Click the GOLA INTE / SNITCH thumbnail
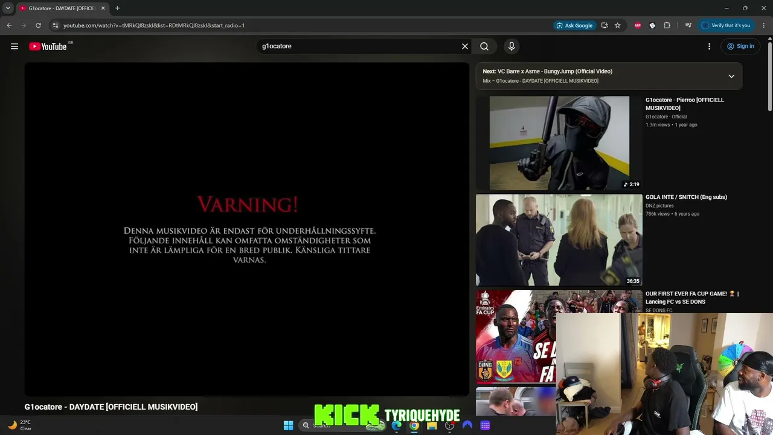The width and height of the screenshot is (773, 435). click(559, 240)
